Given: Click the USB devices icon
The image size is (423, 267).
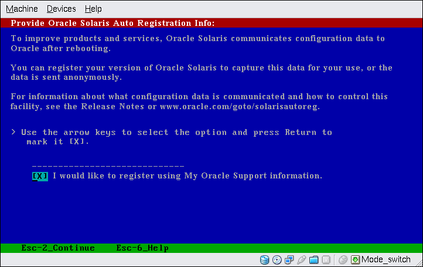Looking at the screenshot, I should pyautogui.click(x=301, y=260).
